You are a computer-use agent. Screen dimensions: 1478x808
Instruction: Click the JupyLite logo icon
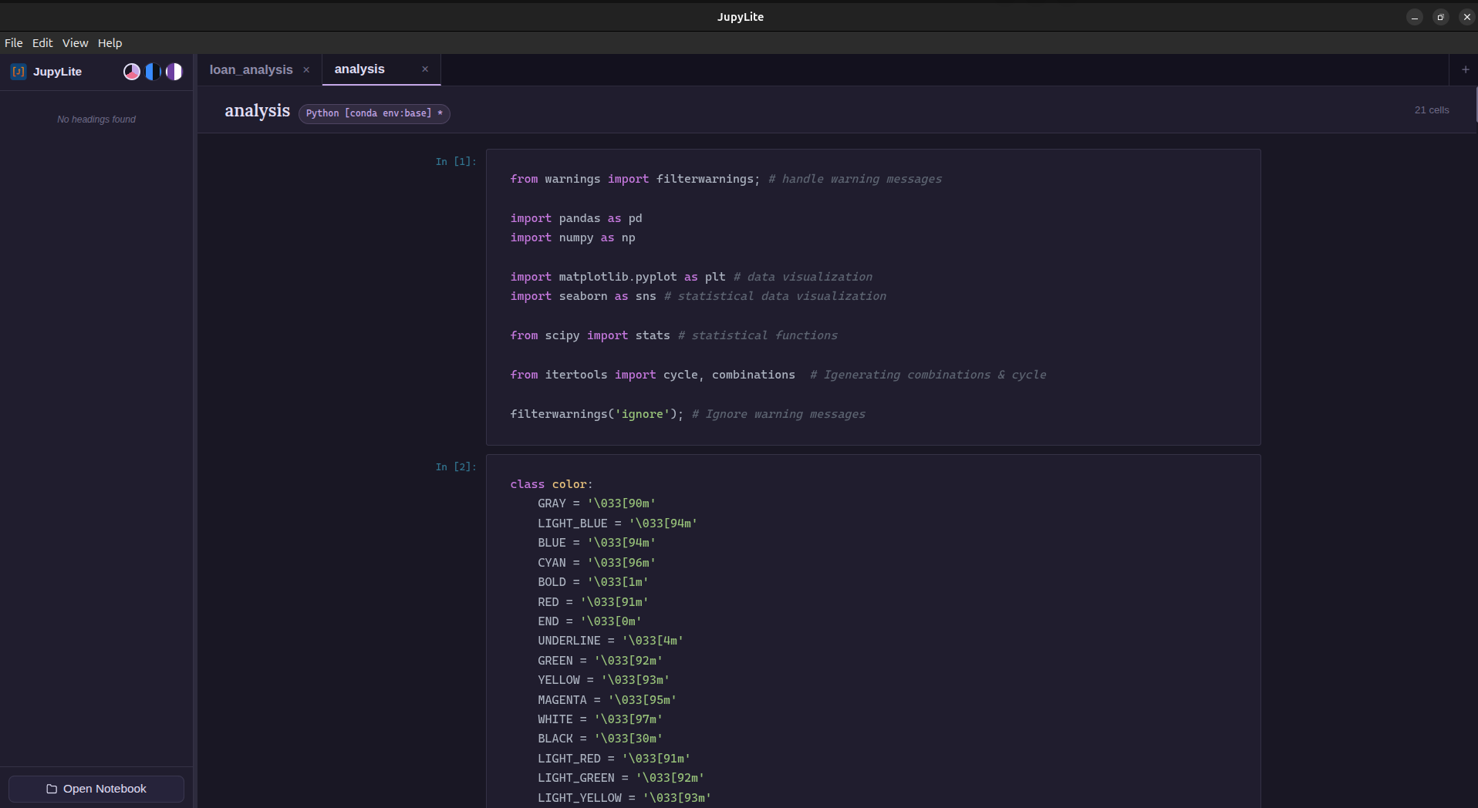point(17,71)
